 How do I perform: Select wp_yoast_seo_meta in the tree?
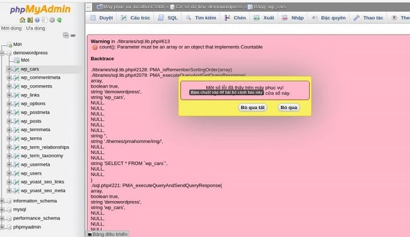click(43, 191)
